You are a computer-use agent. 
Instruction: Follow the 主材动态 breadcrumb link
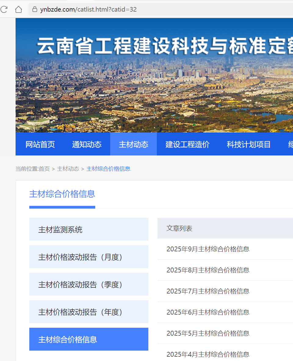pos(68,169)
